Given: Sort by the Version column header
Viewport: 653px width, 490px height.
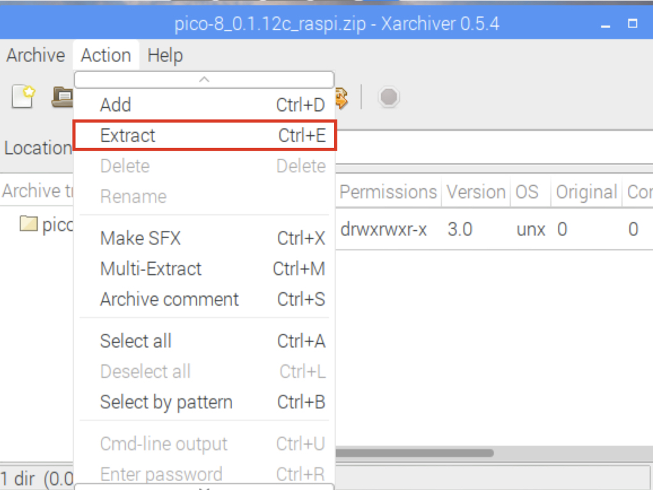Looking at the screenshot, I should [476, 192].
